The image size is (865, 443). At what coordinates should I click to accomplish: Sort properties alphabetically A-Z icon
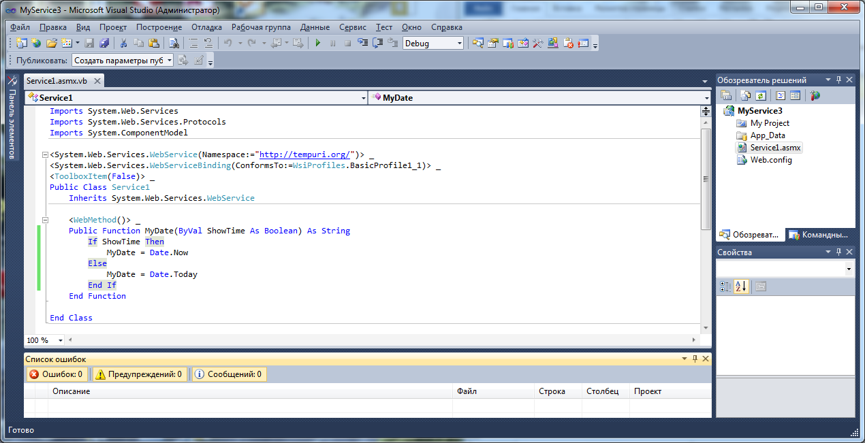[x=741, y=286]
